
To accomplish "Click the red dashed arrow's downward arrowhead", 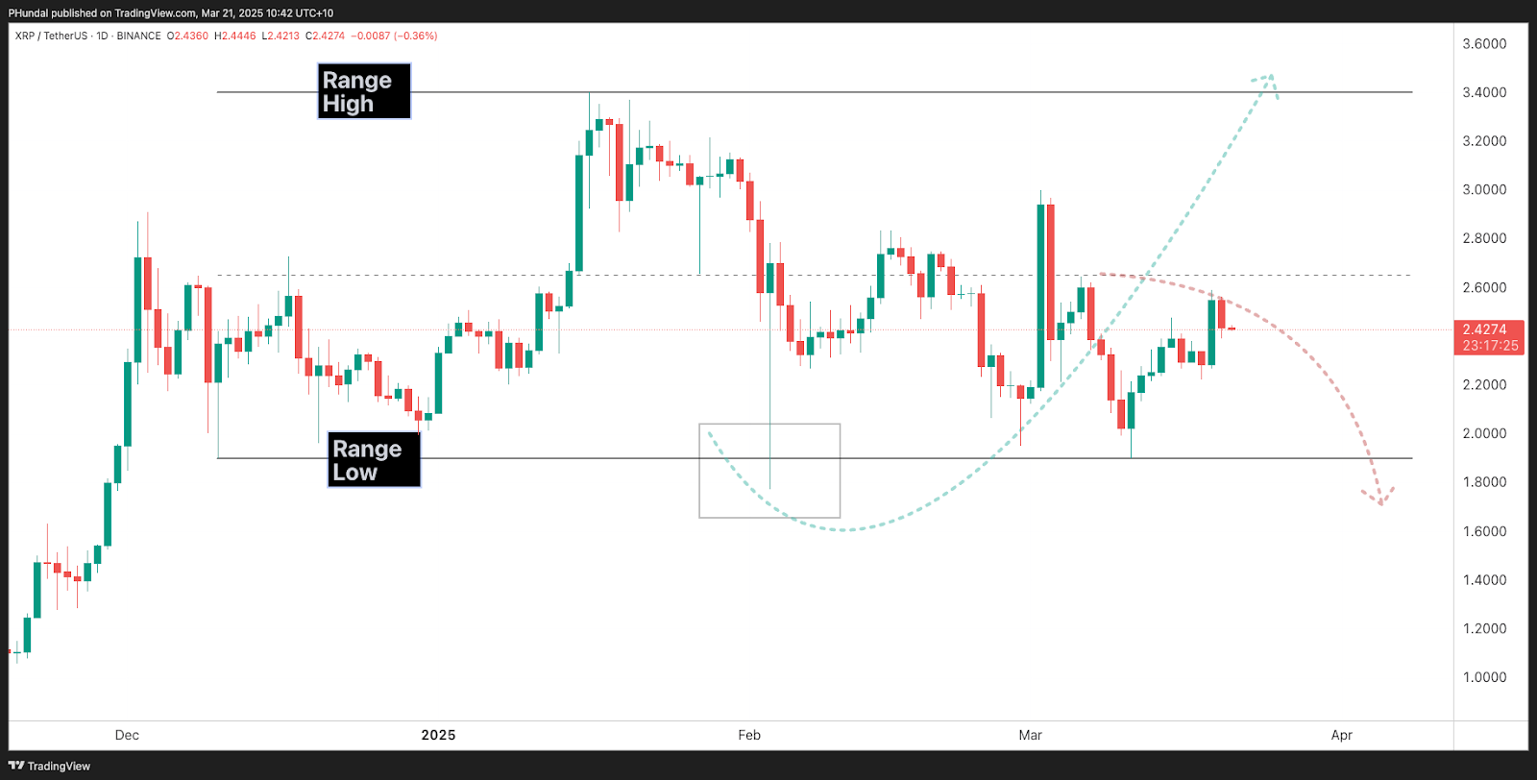I will 1380,499.
